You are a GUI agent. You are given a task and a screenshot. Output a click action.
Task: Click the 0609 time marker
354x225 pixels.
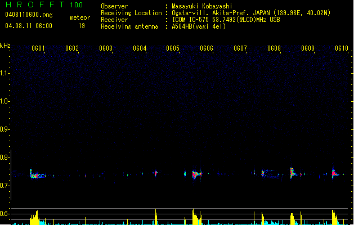[x=308, y=48]
